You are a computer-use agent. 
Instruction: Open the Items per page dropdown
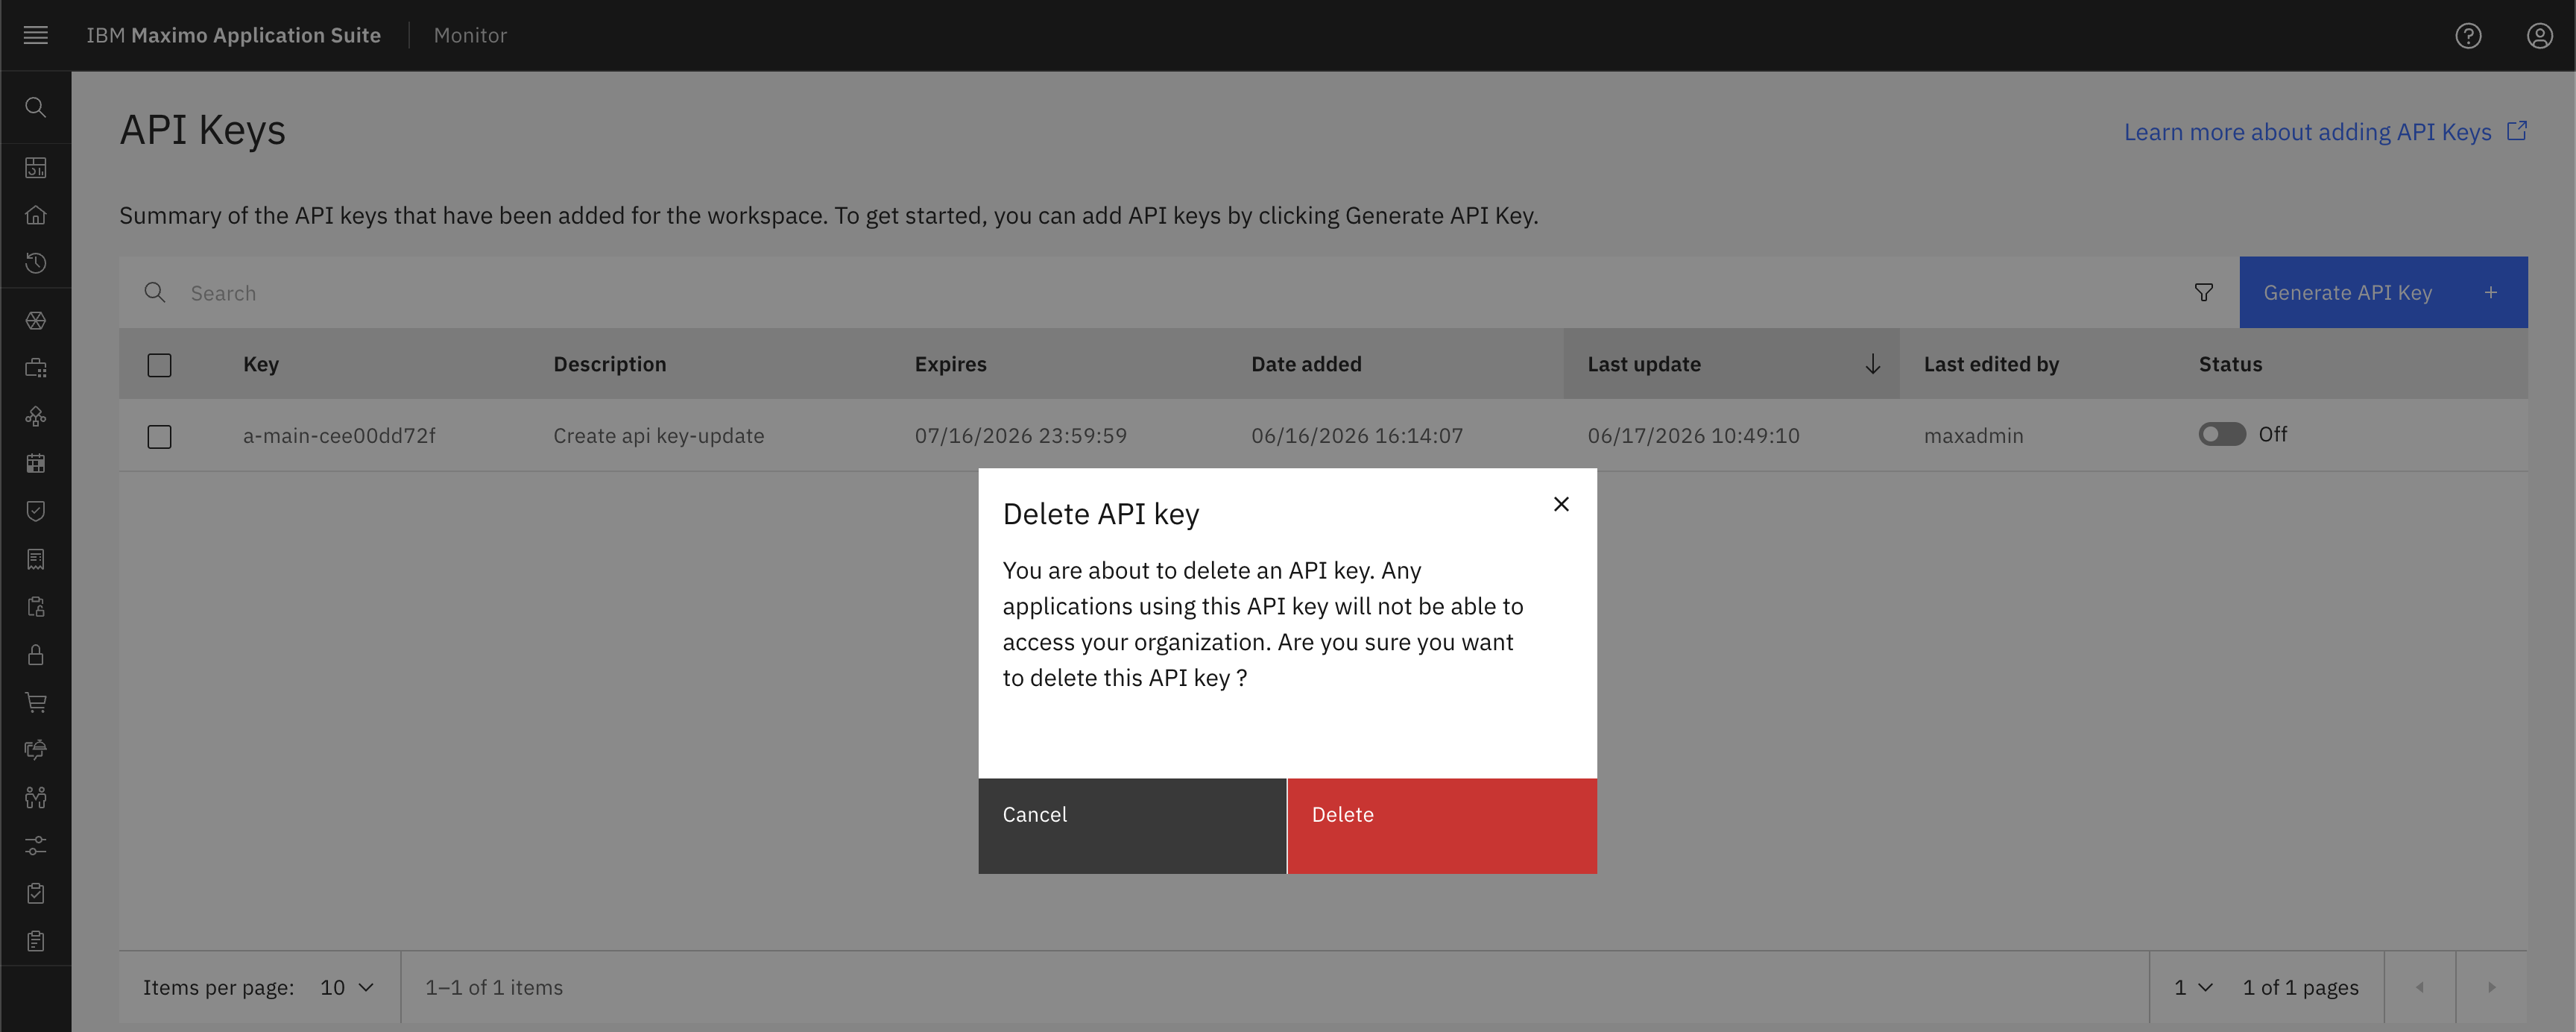[346, 987]
